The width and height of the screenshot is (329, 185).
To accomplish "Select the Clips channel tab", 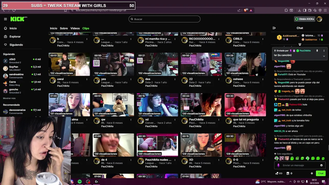I will pyautogui.click(x=86, y=28).
